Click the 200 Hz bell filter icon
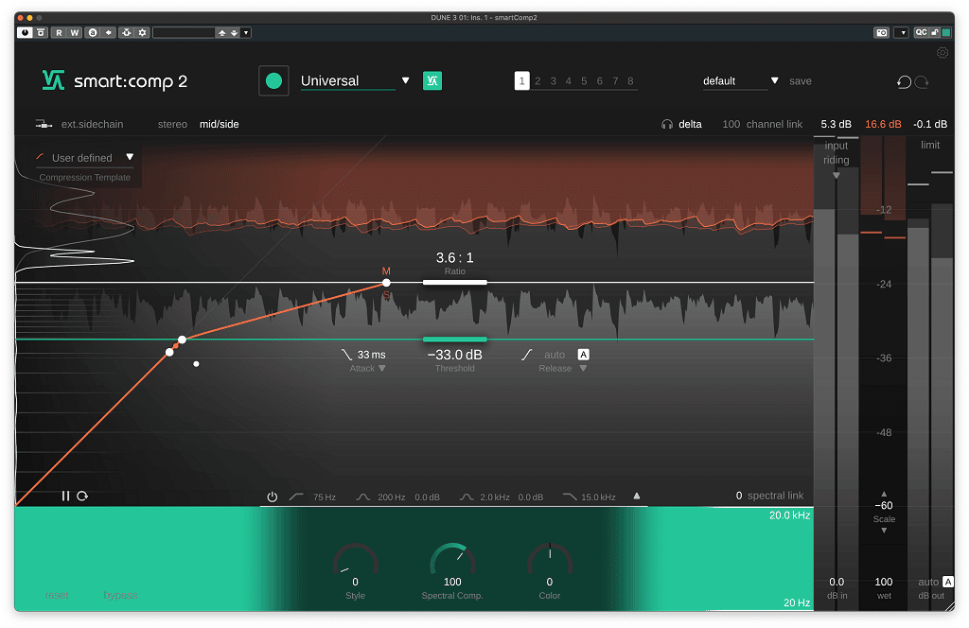 362,497
